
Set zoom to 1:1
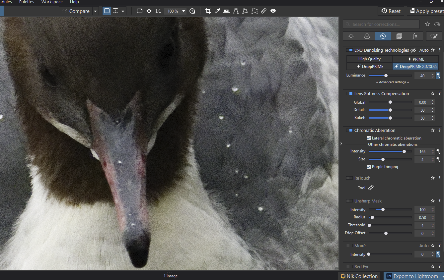click(x=158, y=11)
